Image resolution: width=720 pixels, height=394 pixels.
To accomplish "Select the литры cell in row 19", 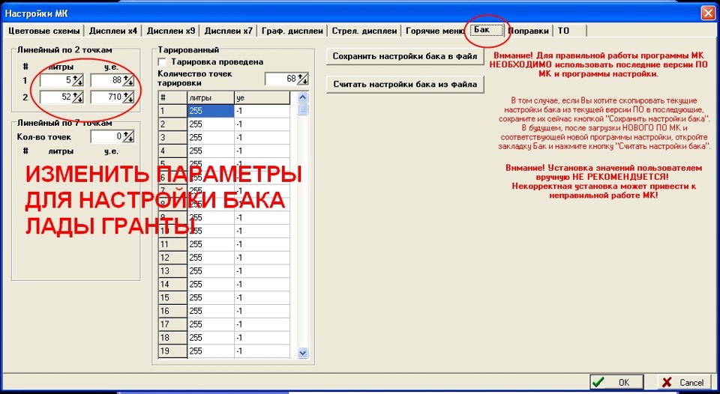I will coord(211,351).
